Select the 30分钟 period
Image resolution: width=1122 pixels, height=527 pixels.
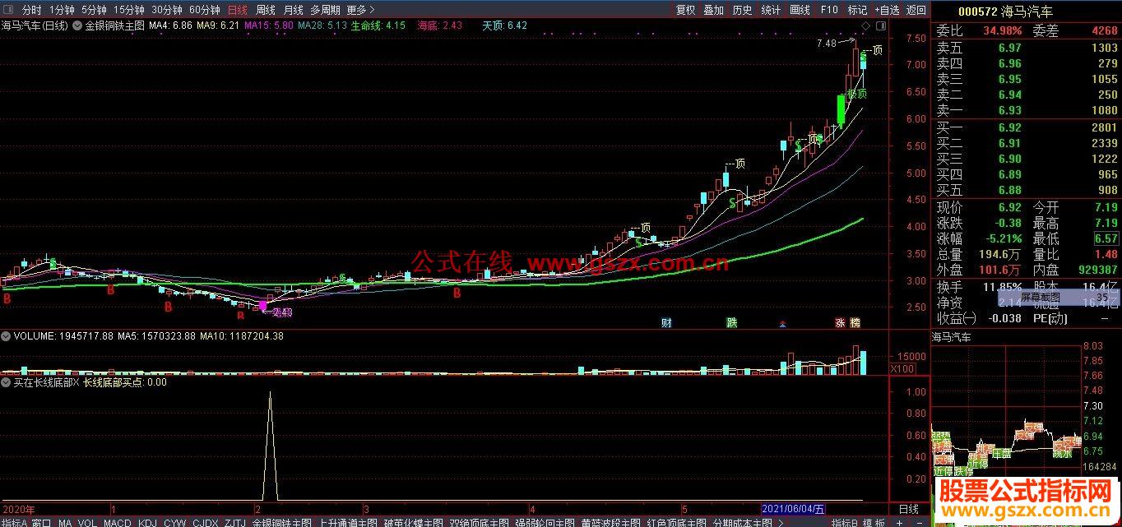[x=166, y=10]
